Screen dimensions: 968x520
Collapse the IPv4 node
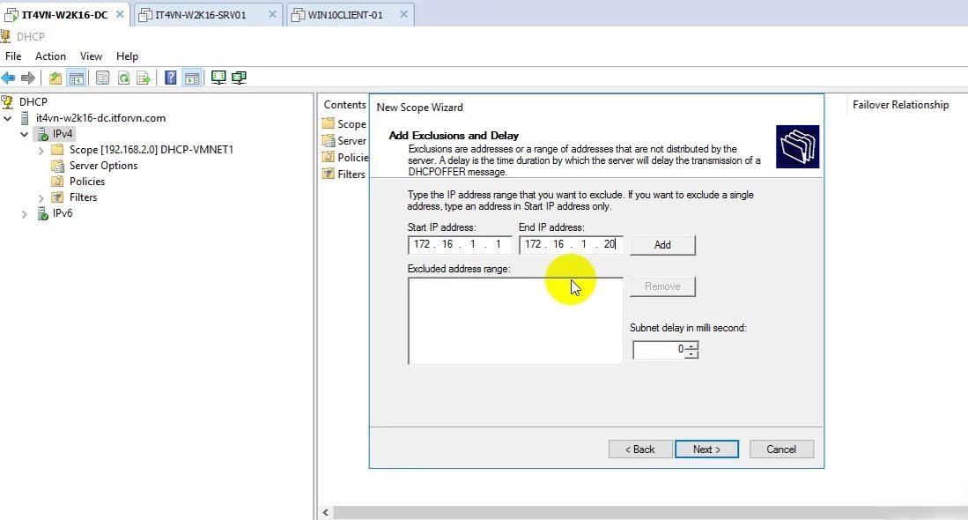click(x=25, y=134)
